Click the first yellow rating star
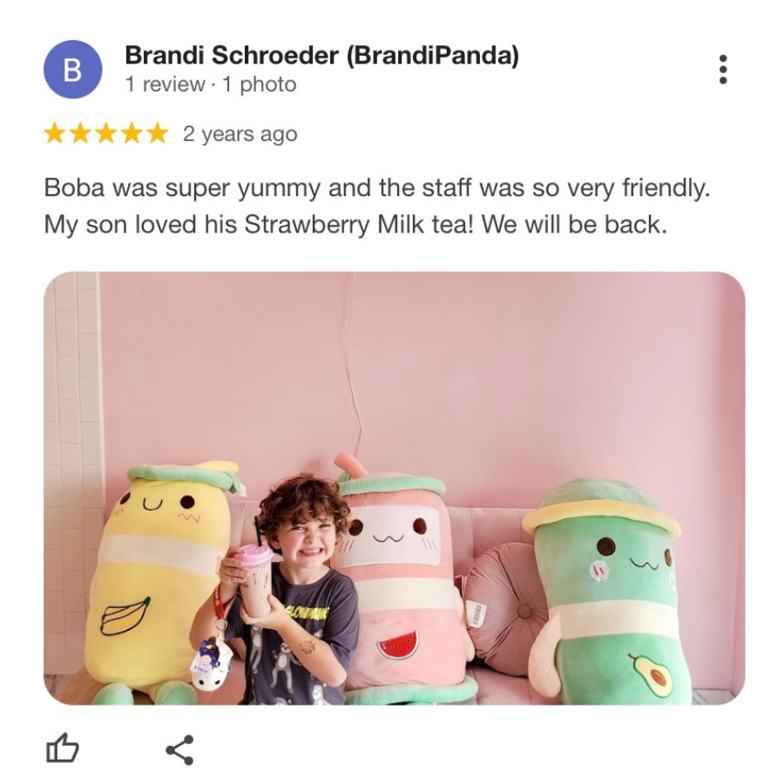The width and height of the screenshot is (784, 784). coord(54,133)
